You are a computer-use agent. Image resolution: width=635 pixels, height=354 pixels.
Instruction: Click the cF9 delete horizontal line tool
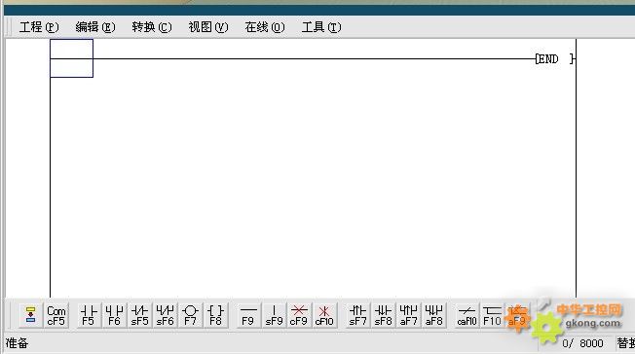(299, 315)
